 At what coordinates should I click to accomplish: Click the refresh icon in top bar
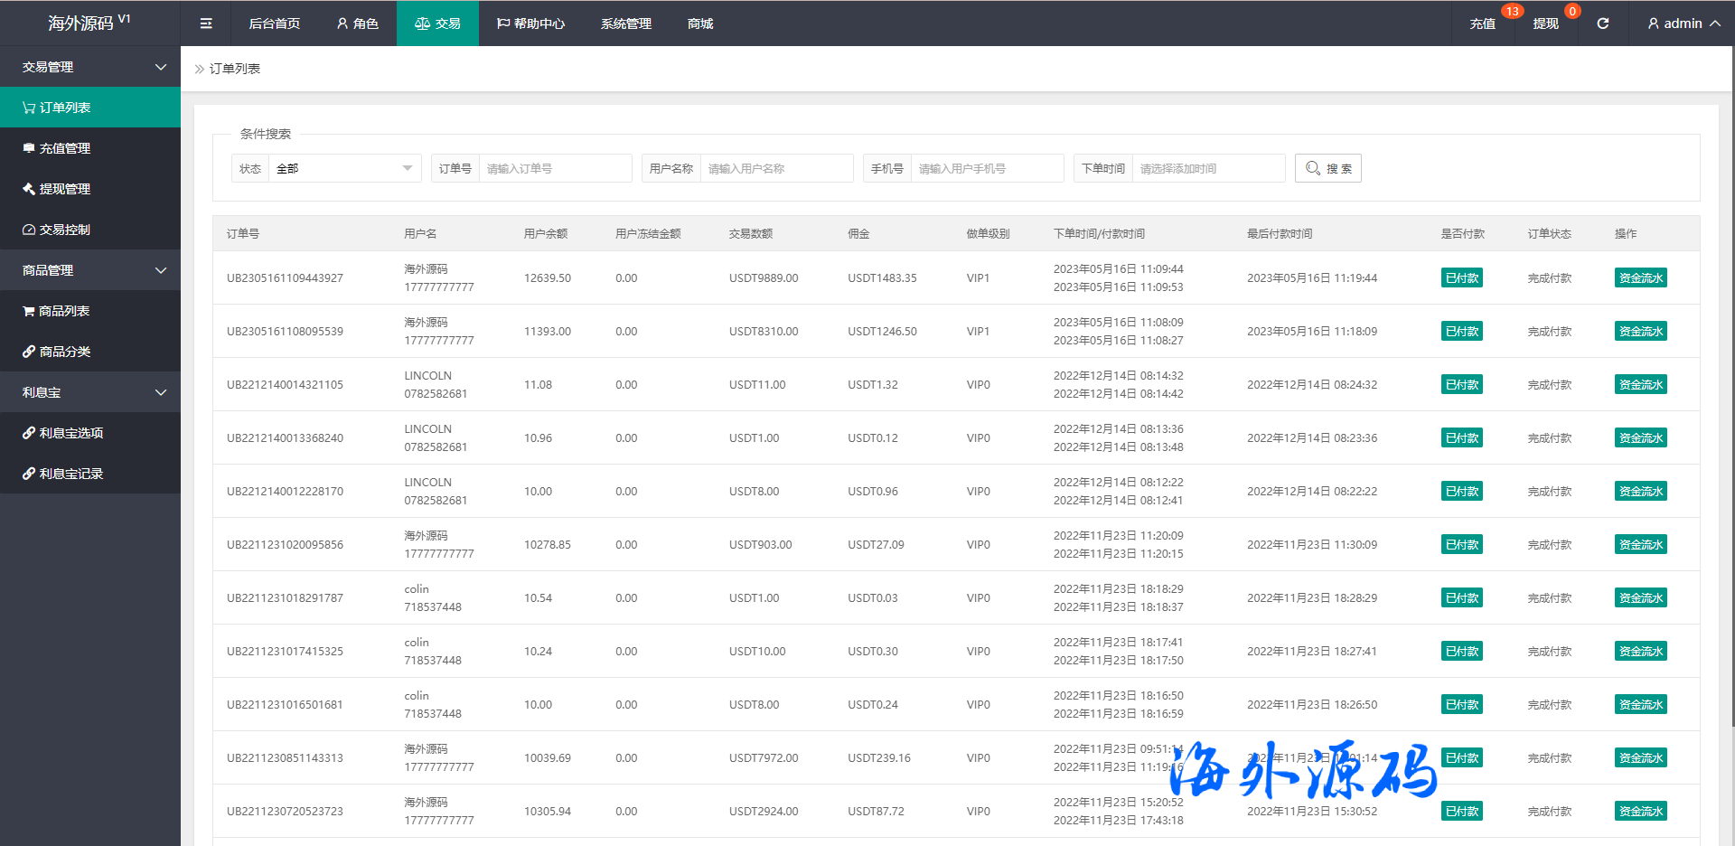(x=1602, y=23)
